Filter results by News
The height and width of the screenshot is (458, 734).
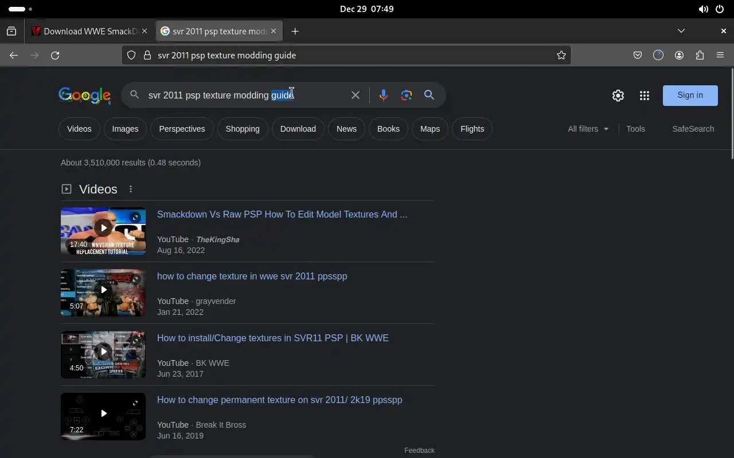click(346, 129)
